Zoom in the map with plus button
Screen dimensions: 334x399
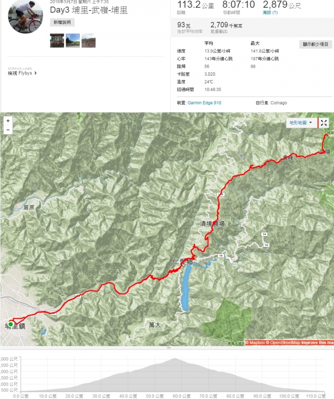(x=8, y=121)
